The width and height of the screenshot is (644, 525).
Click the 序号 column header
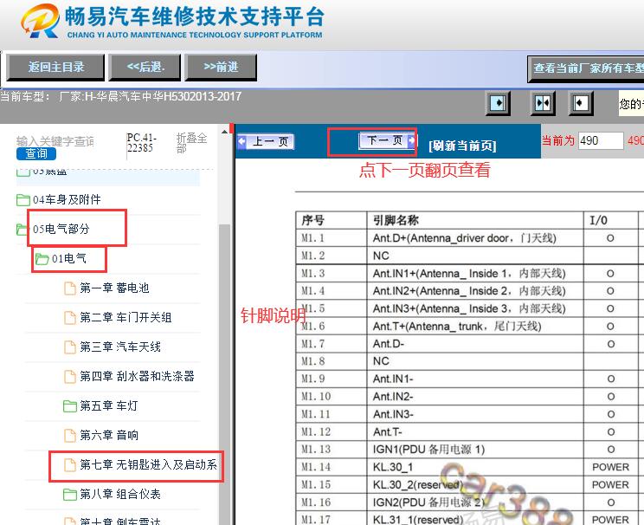331,220
